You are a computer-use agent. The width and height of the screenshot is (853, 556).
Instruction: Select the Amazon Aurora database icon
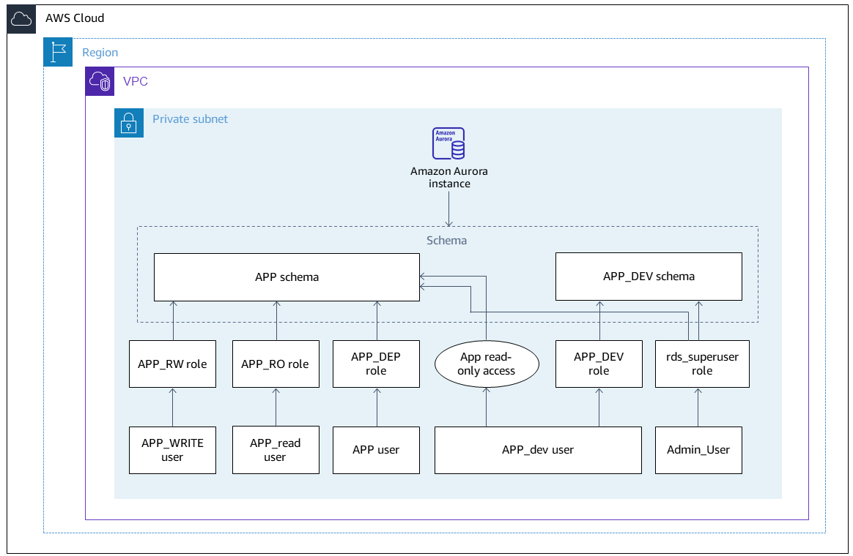(x=448, y=143)
